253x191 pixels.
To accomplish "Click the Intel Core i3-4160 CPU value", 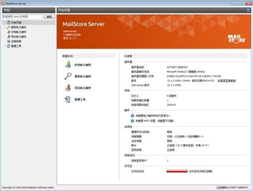I will (194, 76).
